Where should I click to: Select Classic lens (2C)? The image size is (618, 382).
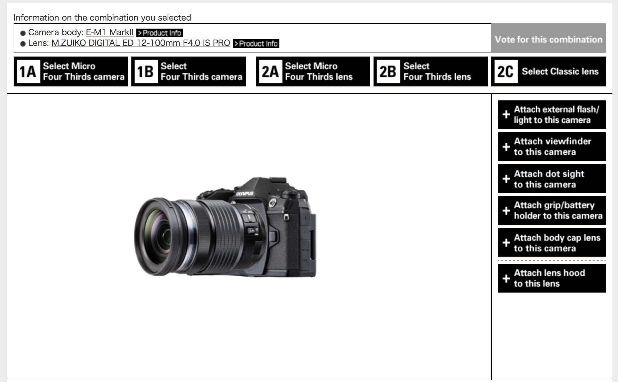click(548, 71)
